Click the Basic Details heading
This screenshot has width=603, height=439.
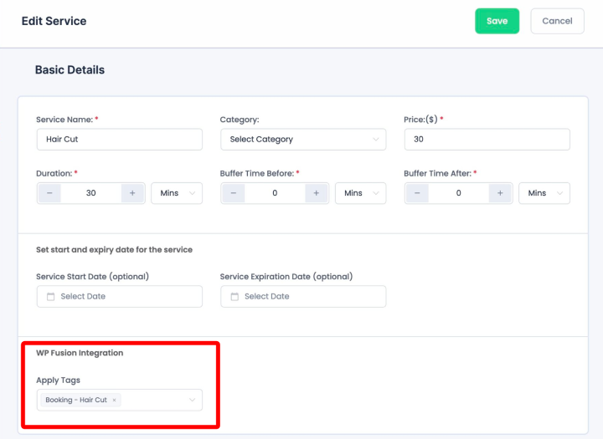(x=70, y=70)
